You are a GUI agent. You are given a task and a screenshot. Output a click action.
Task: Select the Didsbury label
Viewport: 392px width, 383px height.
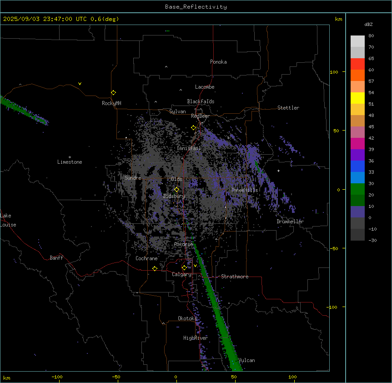coord(174,196)
